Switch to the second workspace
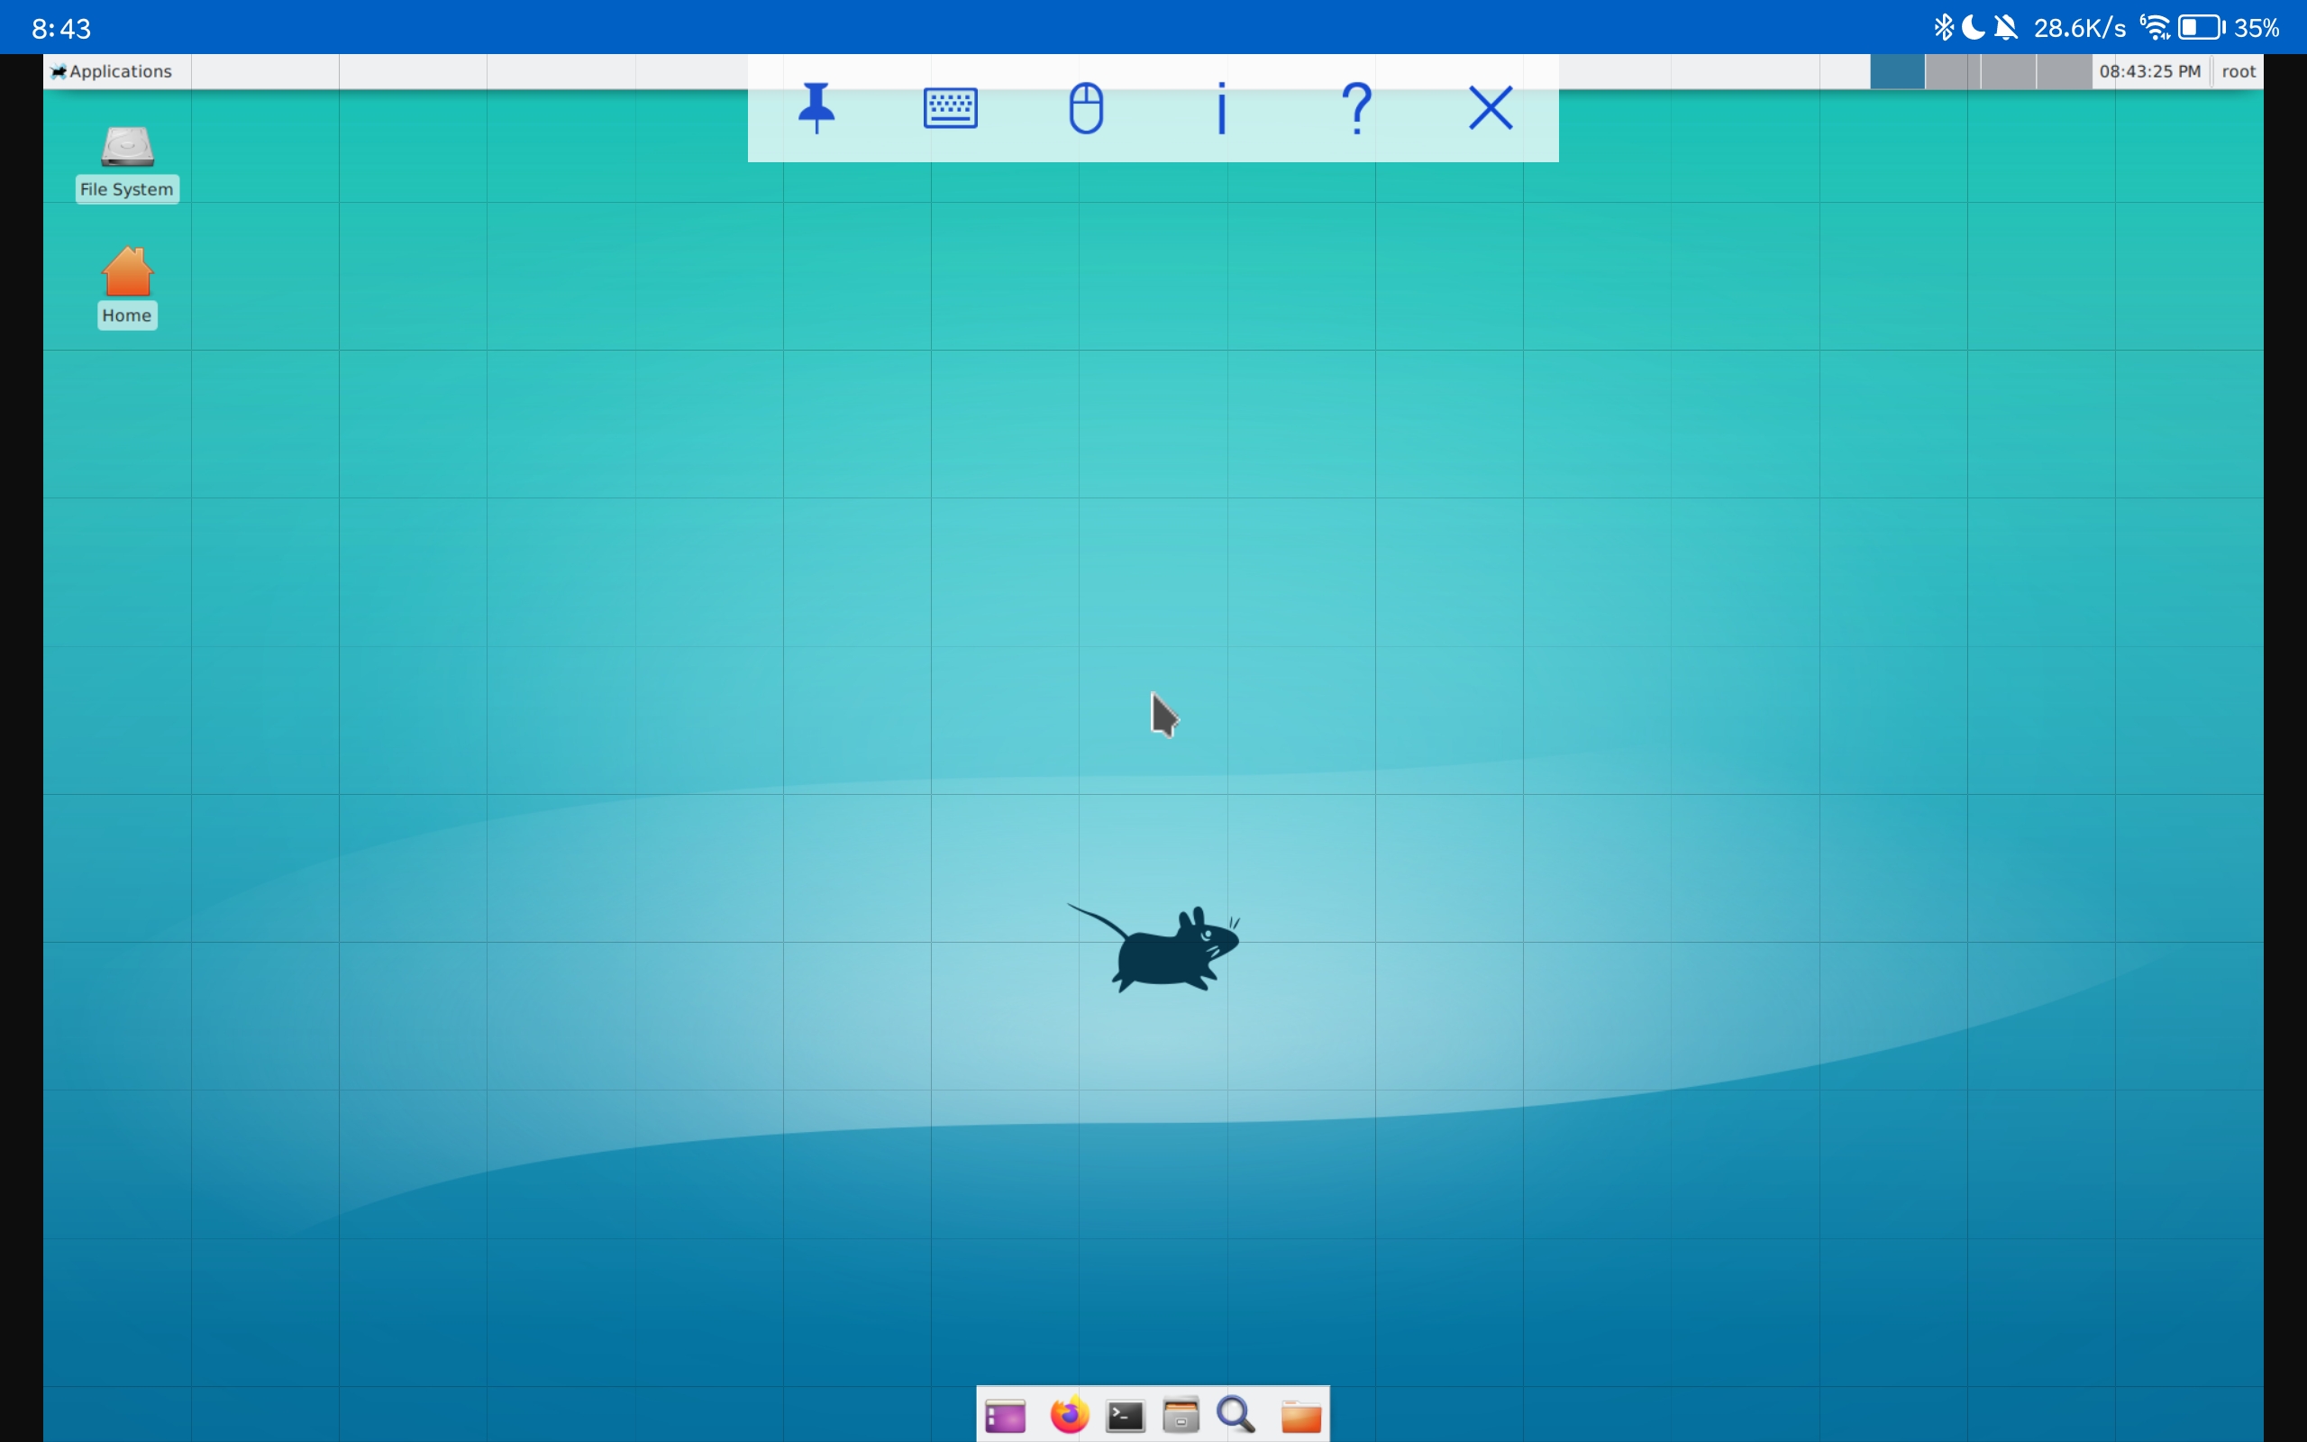 [1952, 71]
